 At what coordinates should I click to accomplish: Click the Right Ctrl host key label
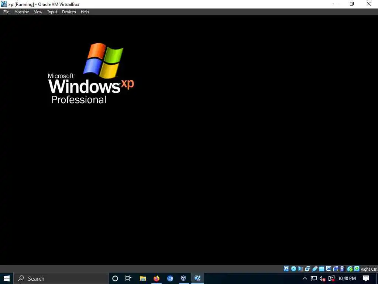tap(369, 269)
